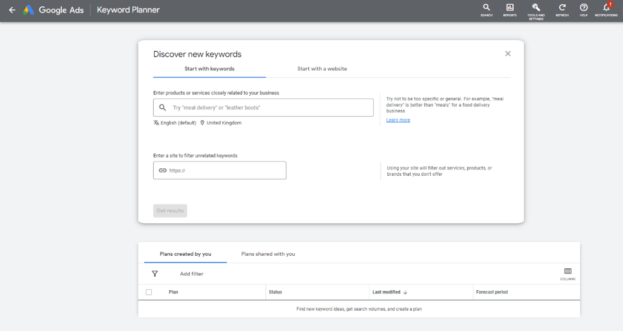Switch to Plans shared with you tab
The height and width of the screenshot is (331, 623).
tap(268, 254)
